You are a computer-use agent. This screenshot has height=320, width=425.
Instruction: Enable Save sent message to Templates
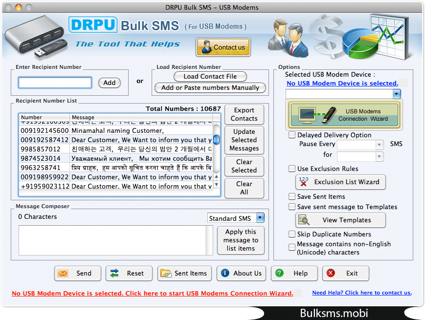click(292, 207)
